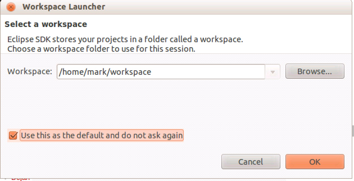Click the words "do not ask again"

[x=152, y=135]
